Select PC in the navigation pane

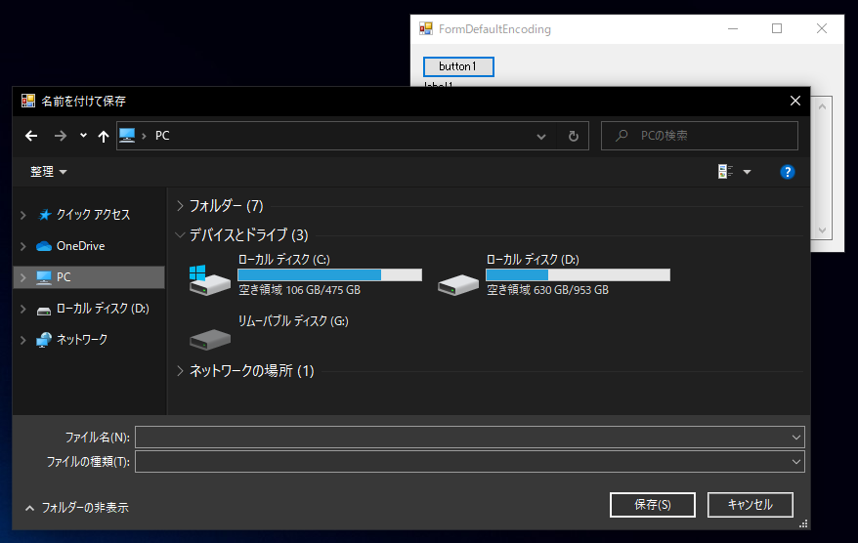[89, 277]
